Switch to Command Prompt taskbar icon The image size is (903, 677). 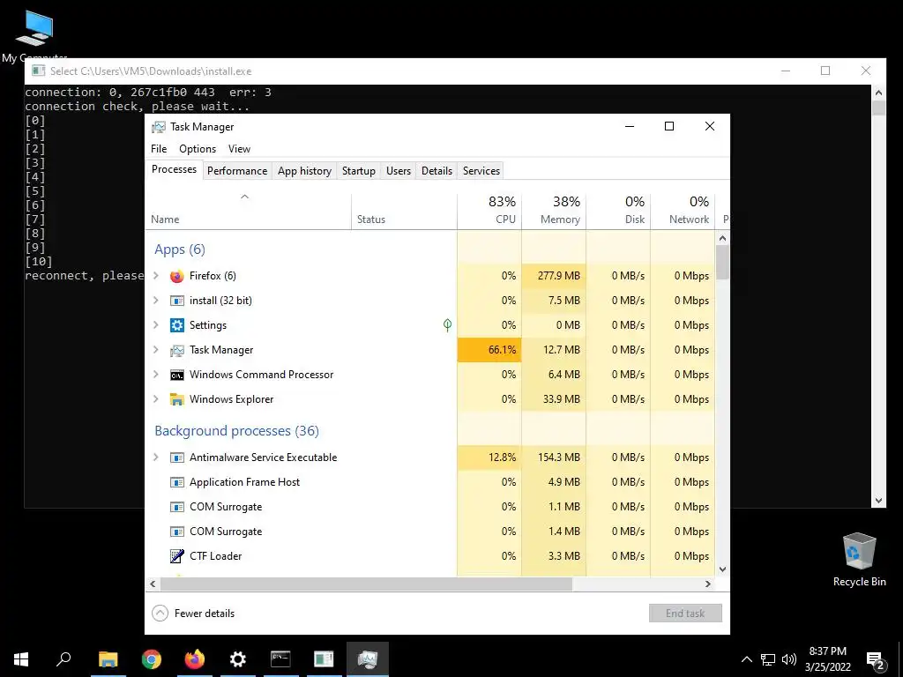280,659
